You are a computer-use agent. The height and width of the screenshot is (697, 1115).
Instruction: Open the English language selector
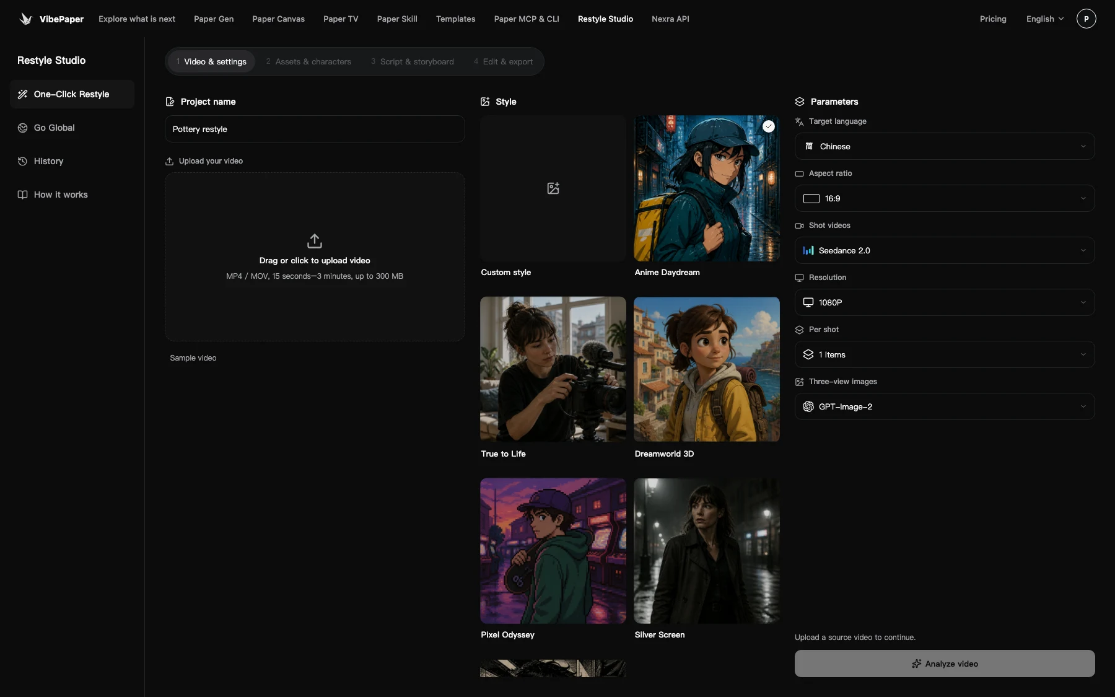point(1045,19)
